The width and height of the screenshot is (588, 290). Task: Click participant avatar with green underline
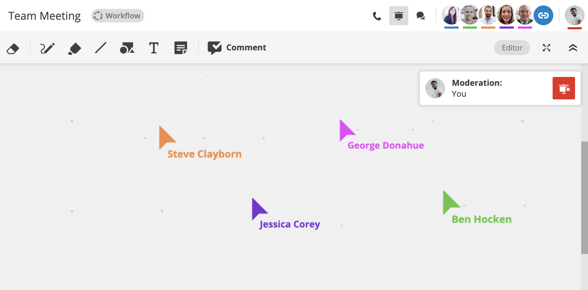tap(470, 15)
